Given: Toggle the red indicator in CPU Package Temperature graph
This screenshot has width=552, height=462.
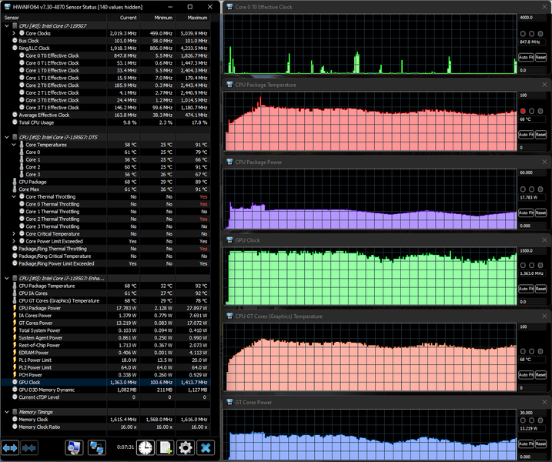Looking at the screenshot, I should click(x=523, y=111).
